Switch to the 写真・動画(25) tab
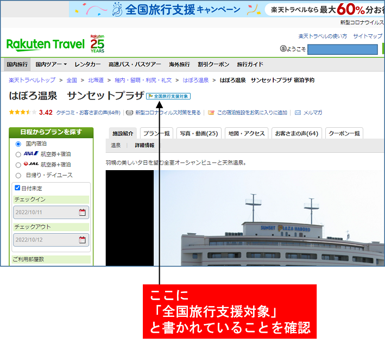 tap(199, 133)
